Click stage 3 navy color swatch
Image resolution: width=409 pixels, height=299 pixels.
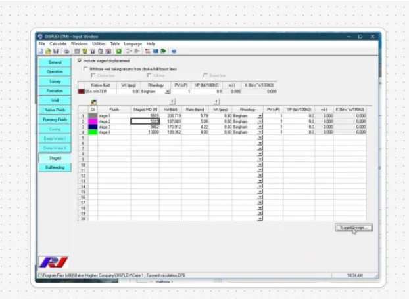[x=93, y=127]
